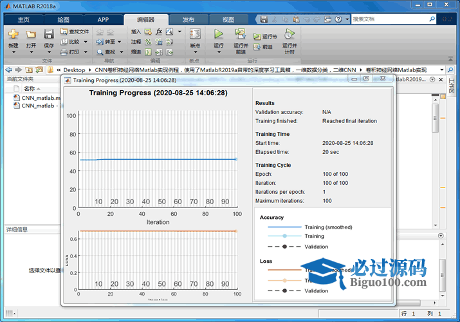This screenshot has height=322, width=460.
Task: Open the dropdown under 打开
Action: pos(32,52)
